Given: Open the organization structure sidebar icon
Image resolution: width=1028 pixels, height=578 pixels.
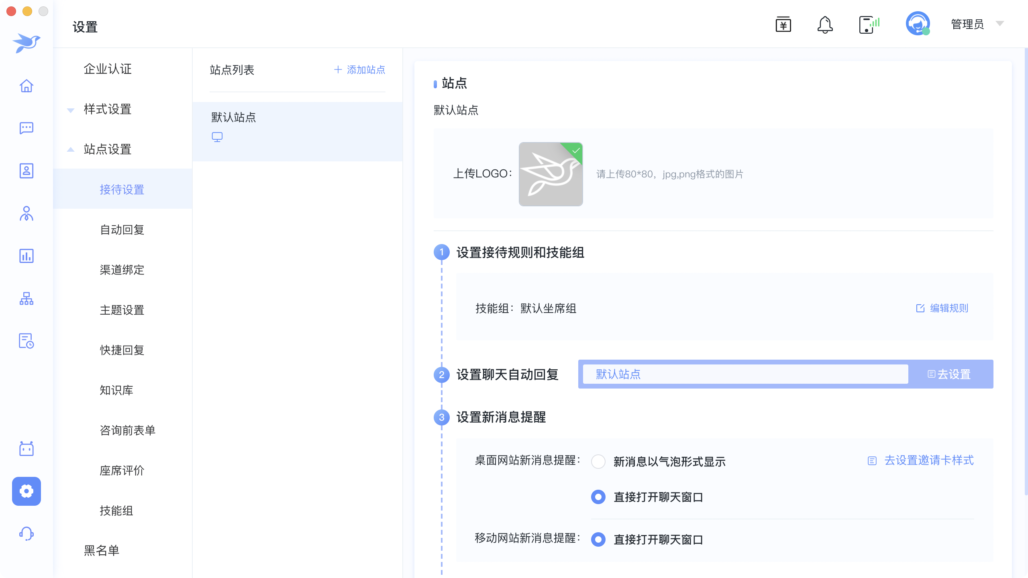Looking at the screenshot, I should point(27,298).
